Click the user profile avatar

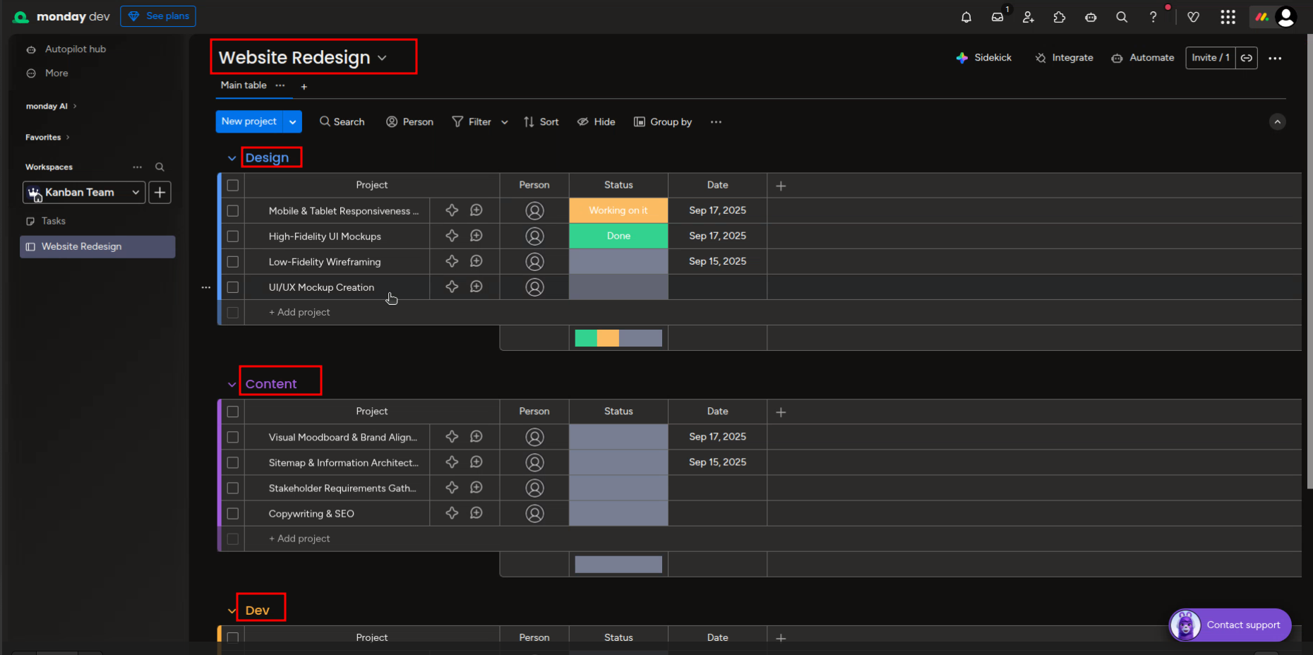(1286, 17)
